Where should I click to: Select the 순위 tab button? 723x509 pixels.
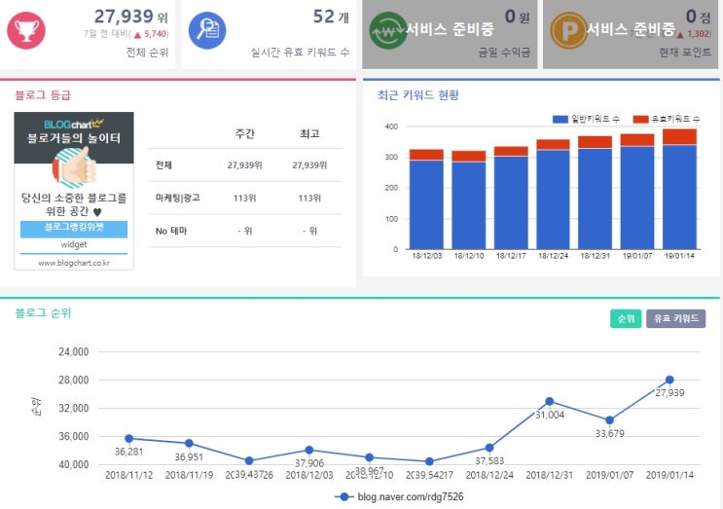pyautogui.click(x=626, y=318)
